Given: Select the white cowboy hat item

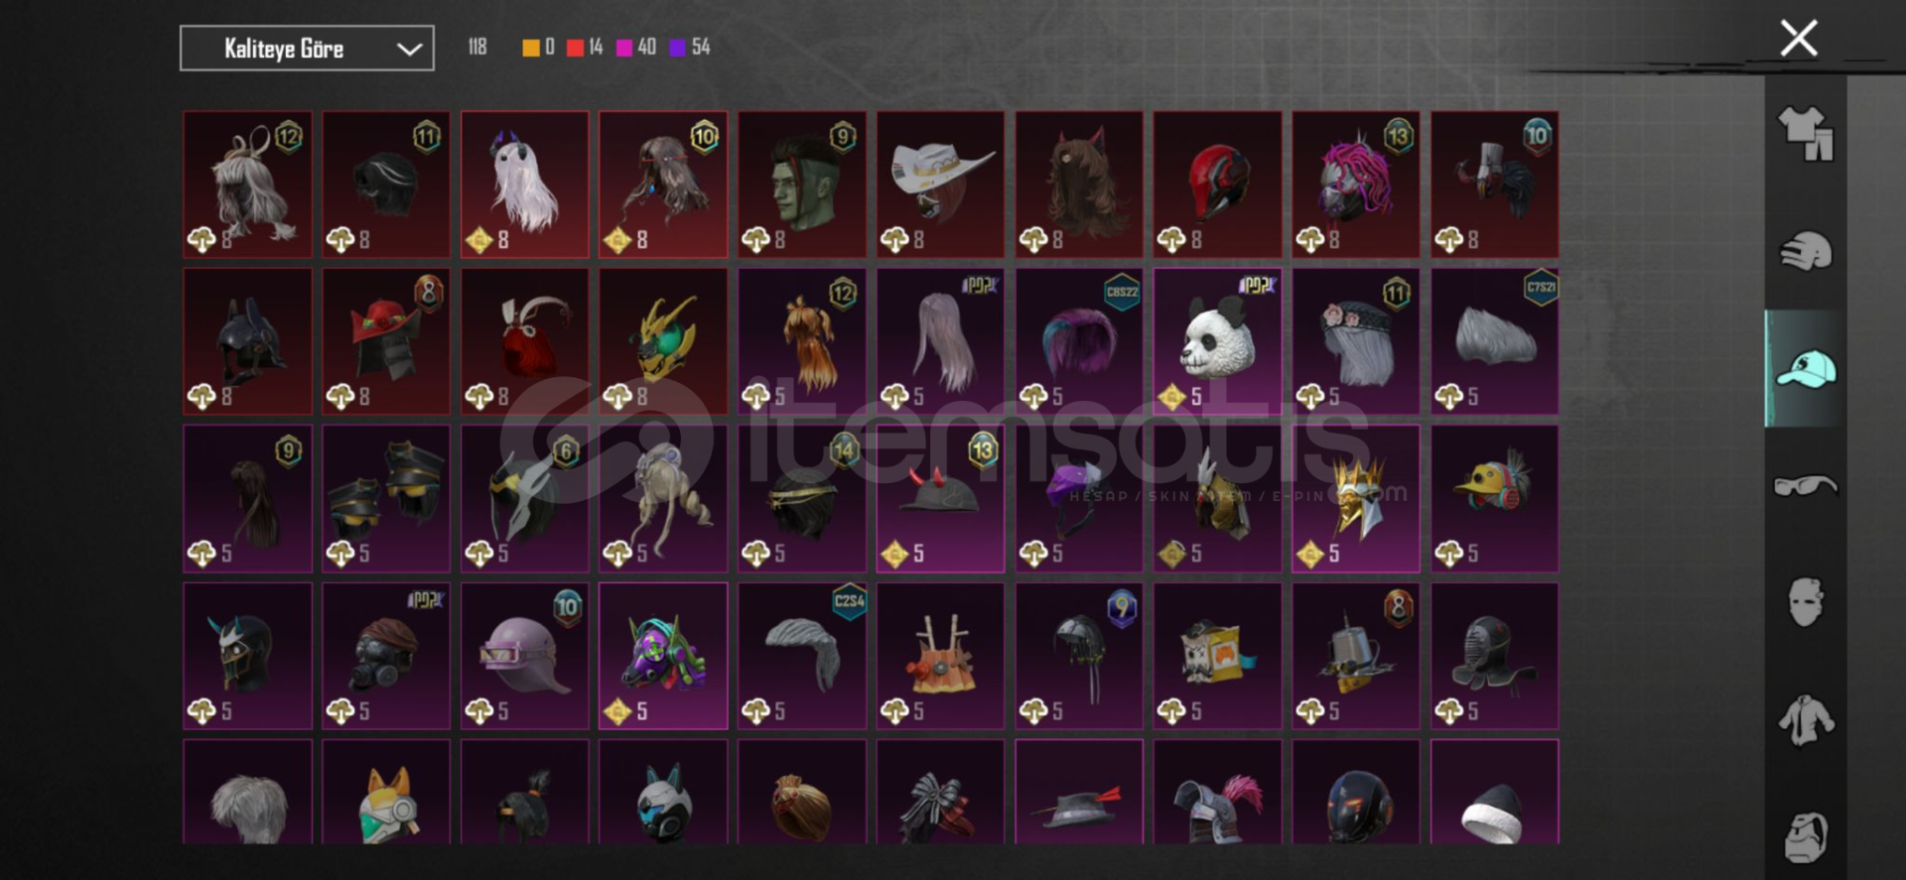Looking at the screenshot, I should click(940, 185).
